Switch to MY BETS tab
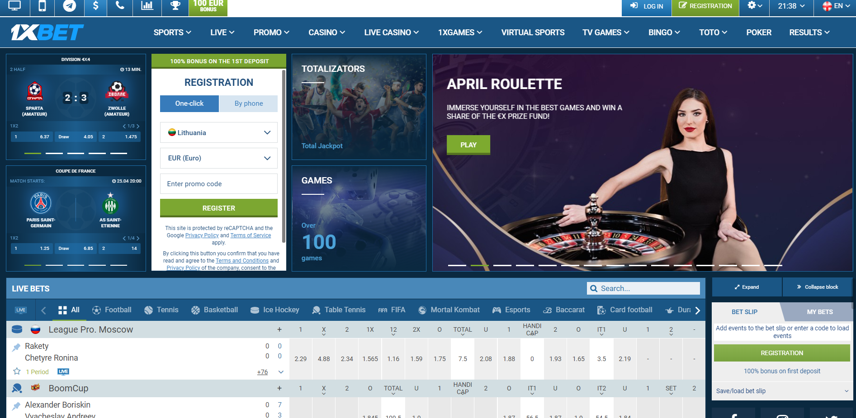The height and width of the screenshot is (418, 856). click(x=819, y=312)
